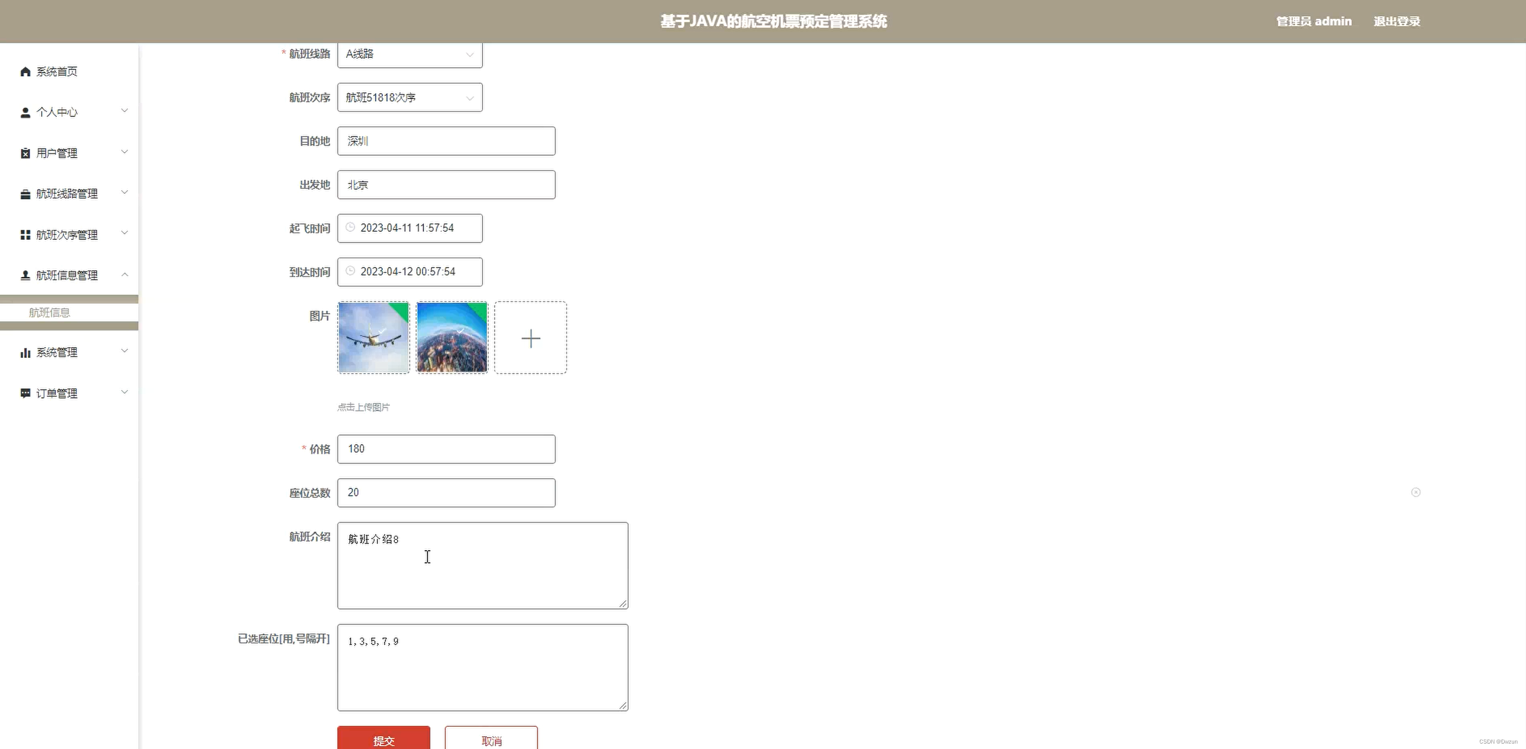Click the home icon beside 系统首页
Image resolution: width=1526 pixels, height=749 pixels.
[25, 71]
